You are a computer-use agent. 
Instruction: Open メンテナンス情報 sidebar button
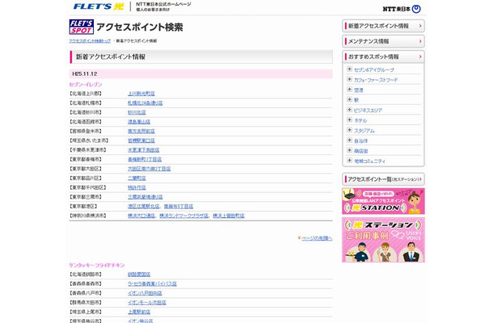pyautogui.click(x=383, y=41)
